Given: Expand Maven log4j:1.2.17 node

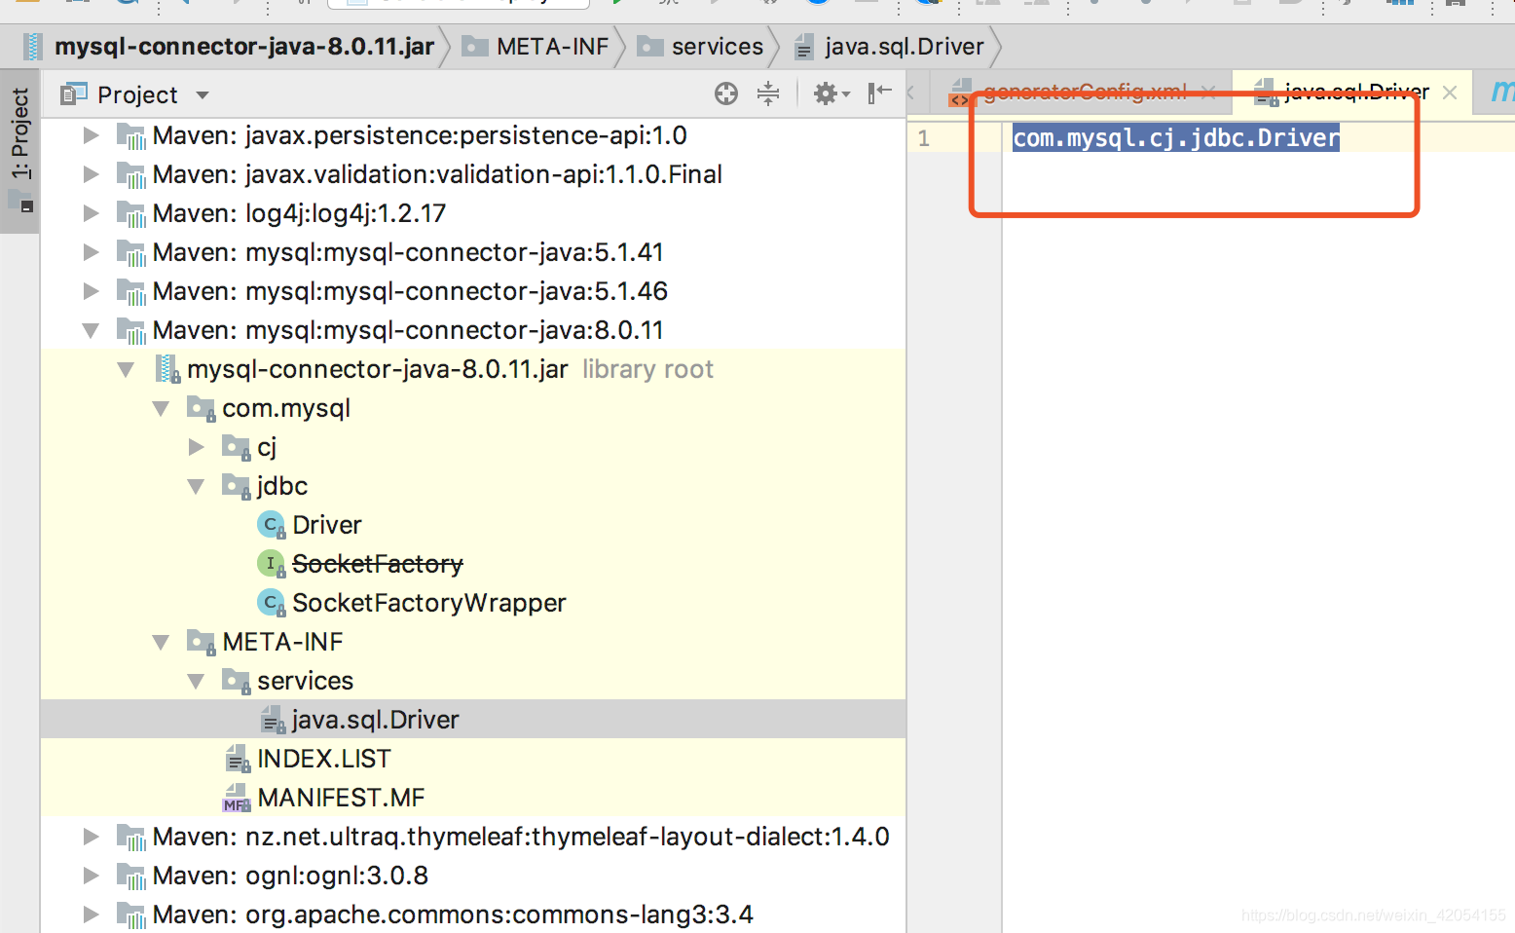Looking at the screenshot, I should point(91,213).
